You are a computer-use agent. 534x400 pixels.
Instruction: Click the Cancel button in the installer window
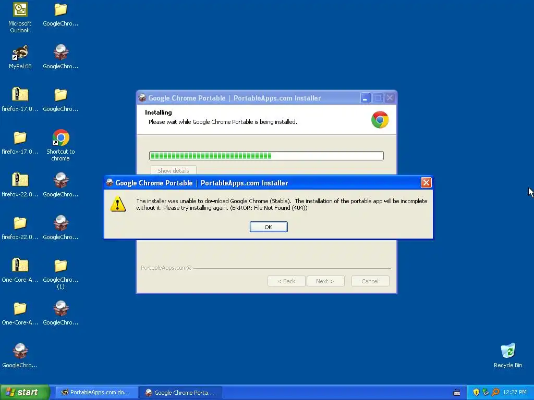370,281
